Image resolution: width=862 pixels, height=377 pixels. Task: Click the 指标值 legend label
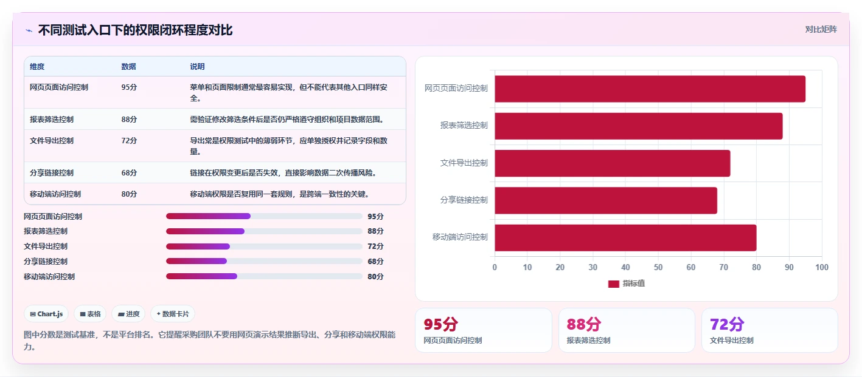[x=634, y=284]
